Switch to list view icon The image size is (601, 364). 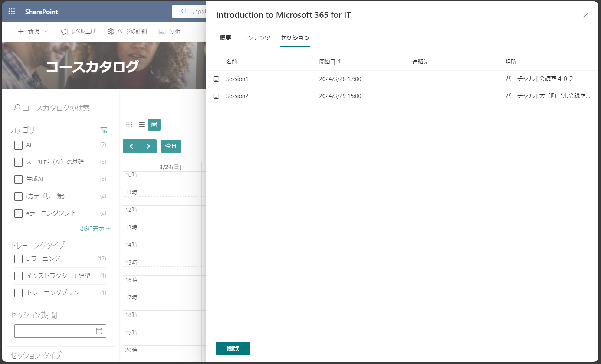(142, 125)
